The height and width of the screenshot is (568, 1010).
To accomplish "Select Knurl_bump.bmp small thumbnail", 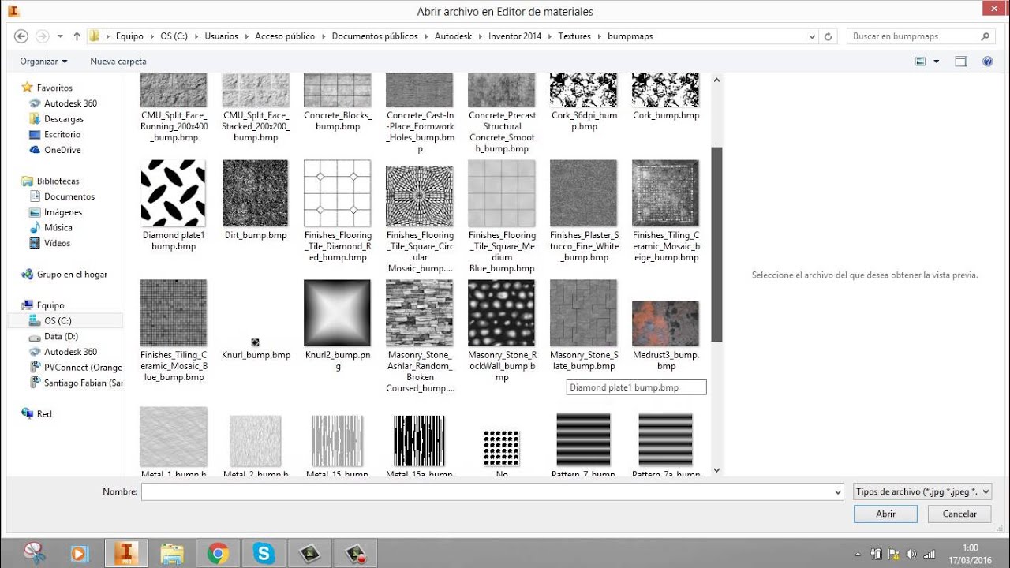I will (255, 342).
